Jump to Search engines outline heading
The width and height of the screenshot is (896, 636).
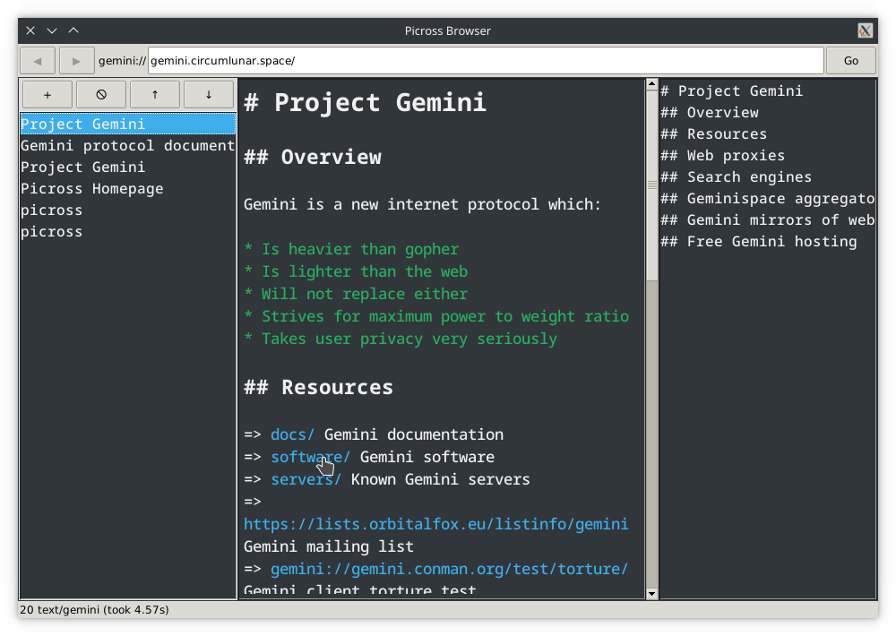(x=749, y=177)
